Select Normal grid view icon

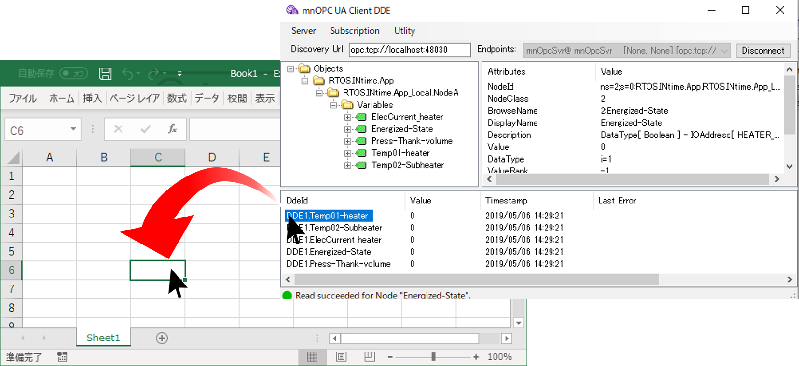(312, 357)
